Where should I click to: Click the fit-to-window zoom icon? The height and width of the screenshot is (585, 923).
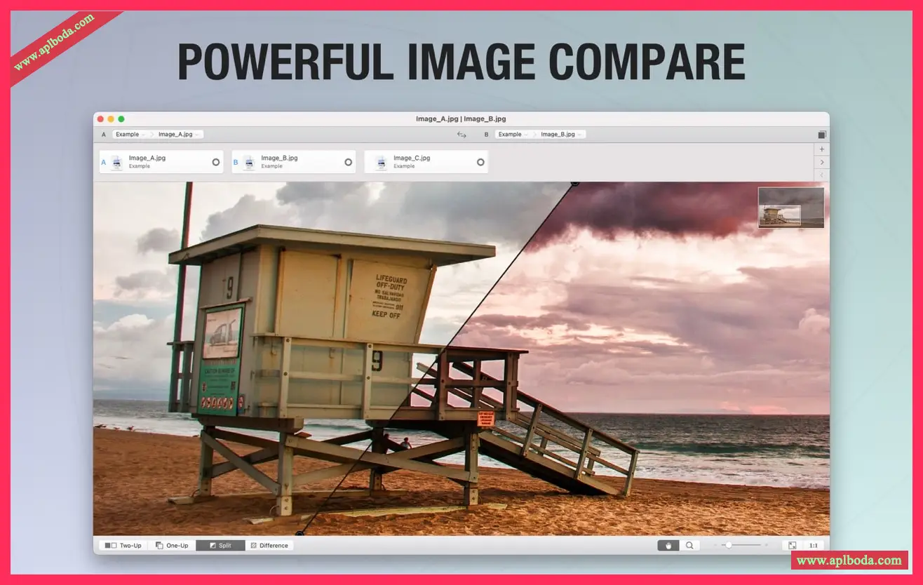(x=792, y=545)
